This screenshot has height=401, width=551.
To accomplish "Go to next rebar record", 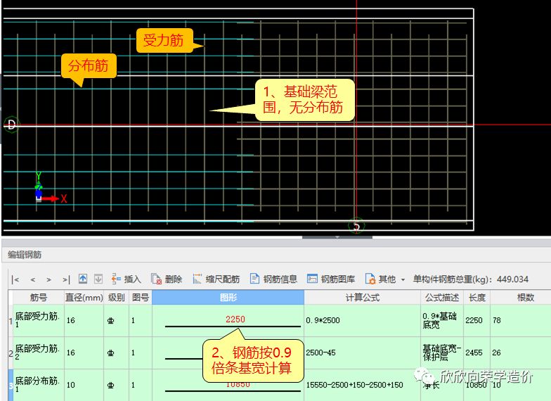I will pyautogui.click(x=49, y=280).
